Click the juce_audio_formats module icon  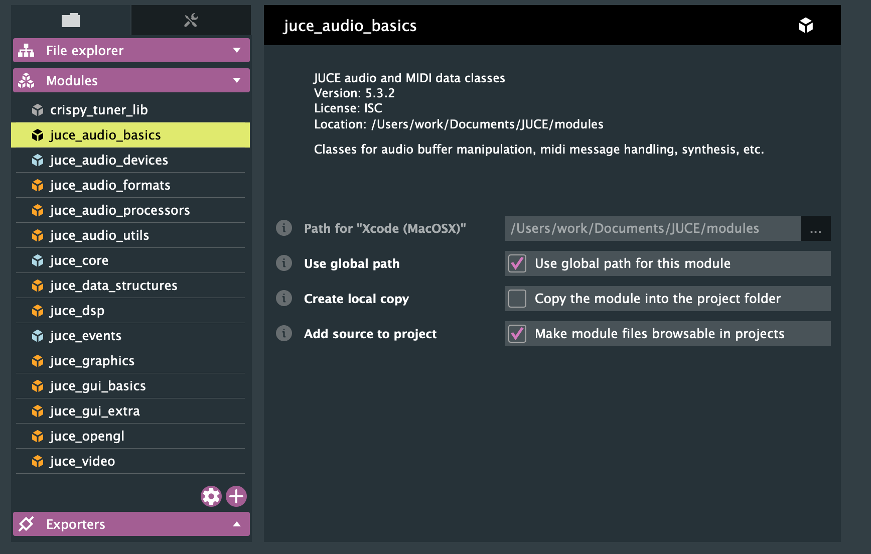(38, 185)
